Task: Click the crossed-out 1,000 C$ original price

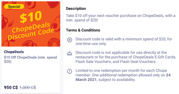Action: (x=28, y=87)
